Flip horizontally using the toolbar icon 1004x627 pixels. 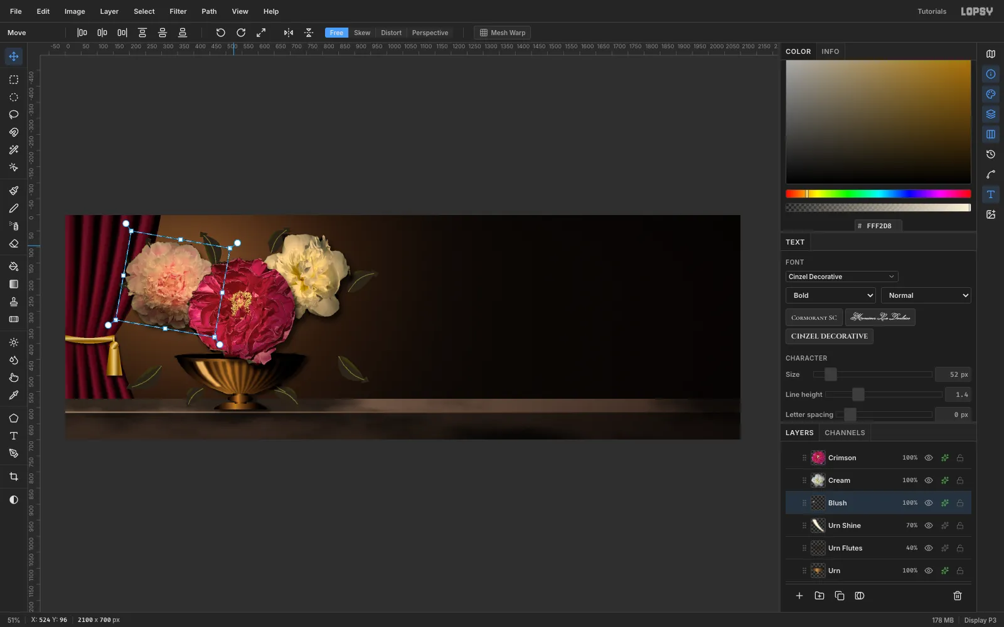pos(288,33)
